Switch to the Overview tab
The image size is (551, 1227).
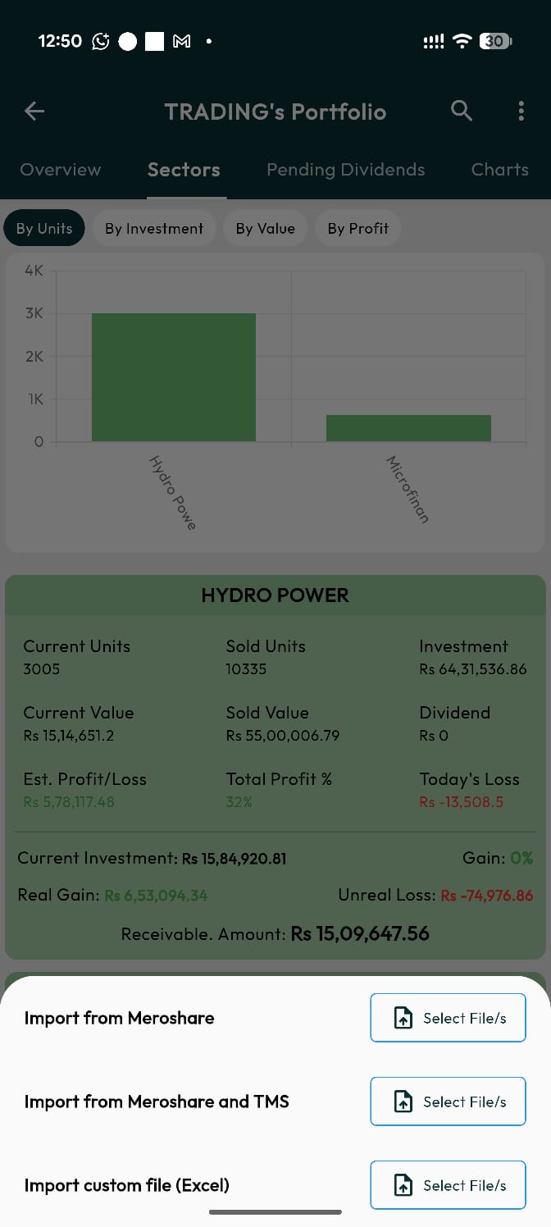pos(61,170)
